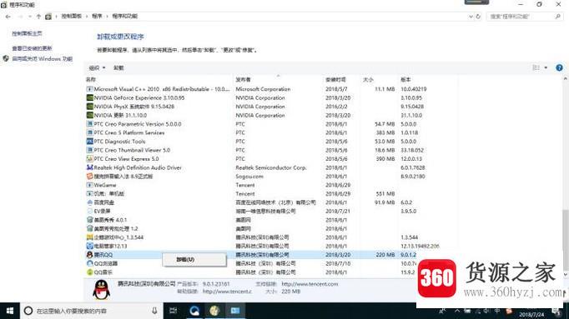
Task: Choose Uninstall(U) in the context menu
Action: pyautogui.click(x=194, y=260)
